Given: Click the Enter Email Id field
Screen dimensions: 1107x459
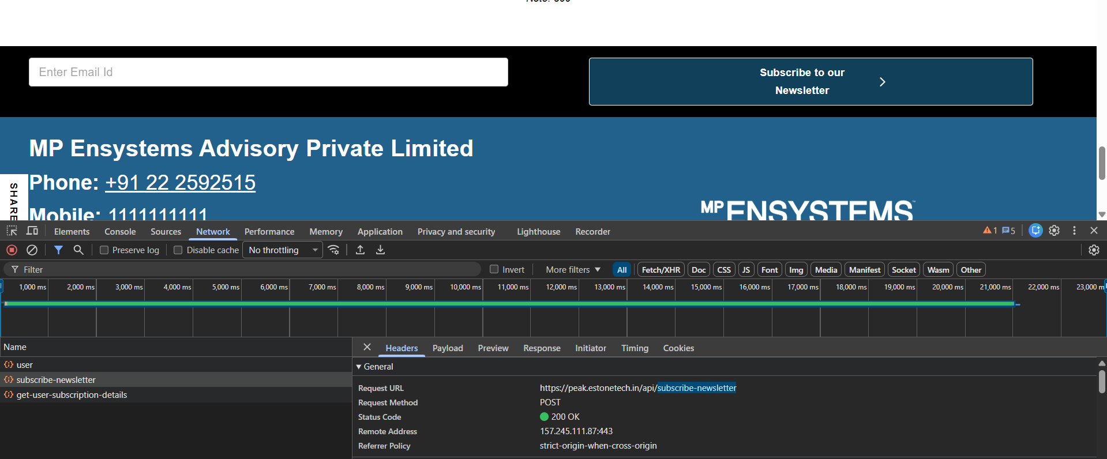Looking at the screenshot, I should click(268, 72).
